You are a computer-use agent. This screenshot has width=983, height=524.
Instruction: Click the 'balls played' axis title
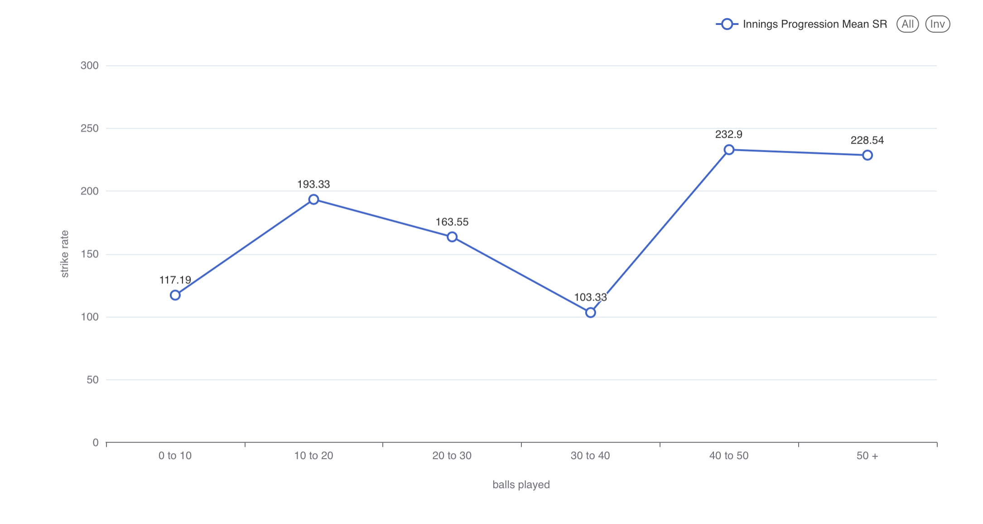pyautogui.click(x=521, y=485)
